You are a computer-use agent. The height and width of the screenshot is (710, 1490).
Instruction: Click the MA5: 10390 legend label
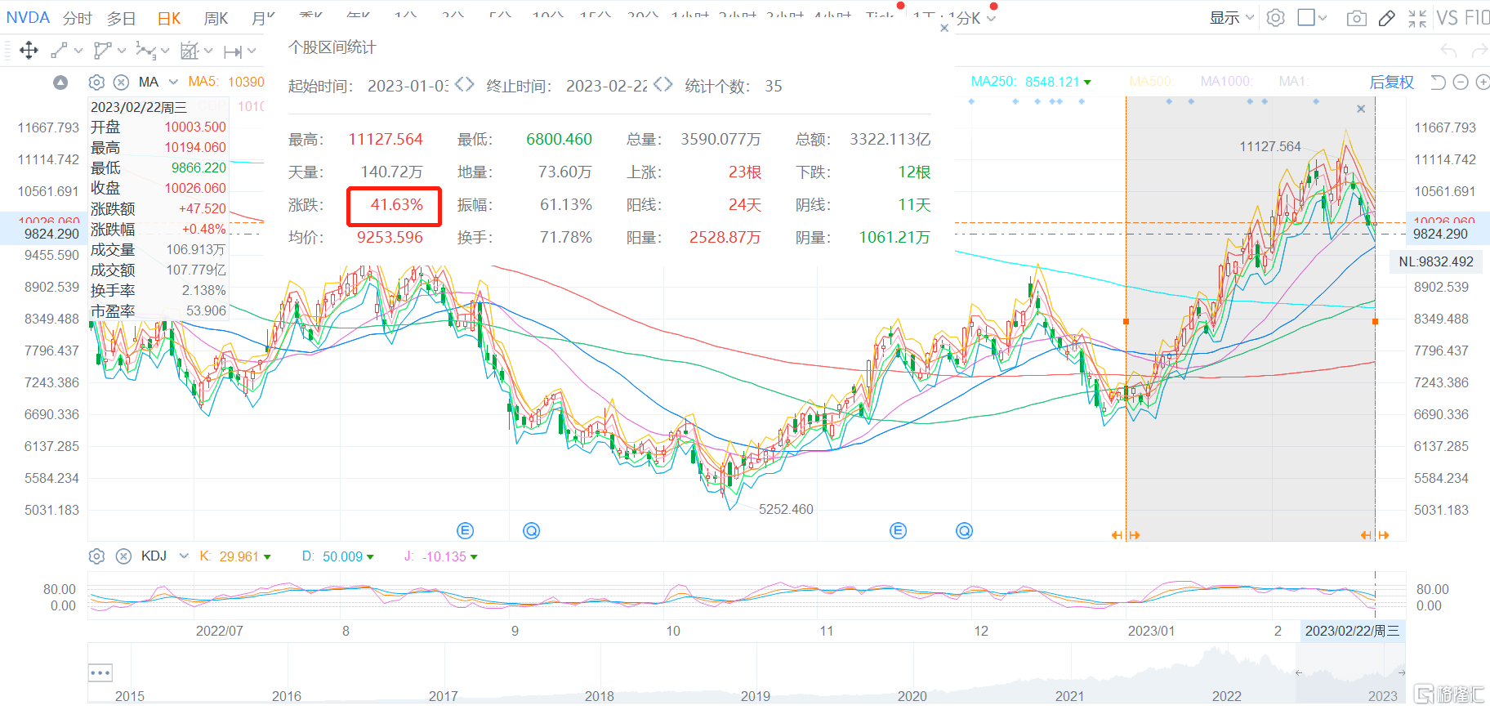(226, 82)
